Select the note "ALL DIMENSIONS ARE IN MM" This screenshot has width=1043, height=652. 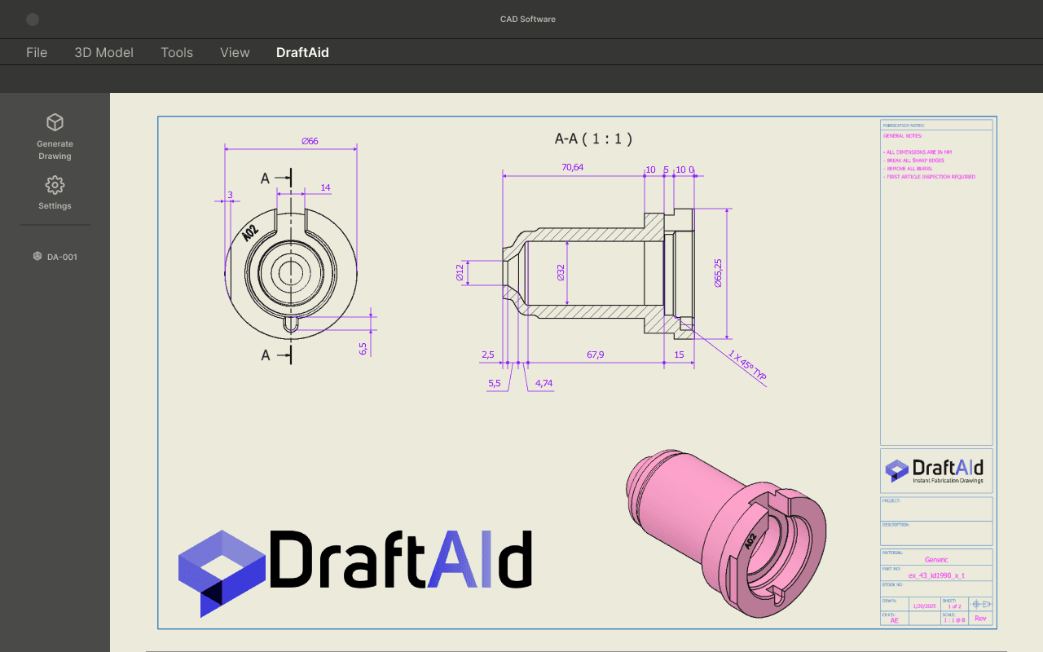point(918,152)
